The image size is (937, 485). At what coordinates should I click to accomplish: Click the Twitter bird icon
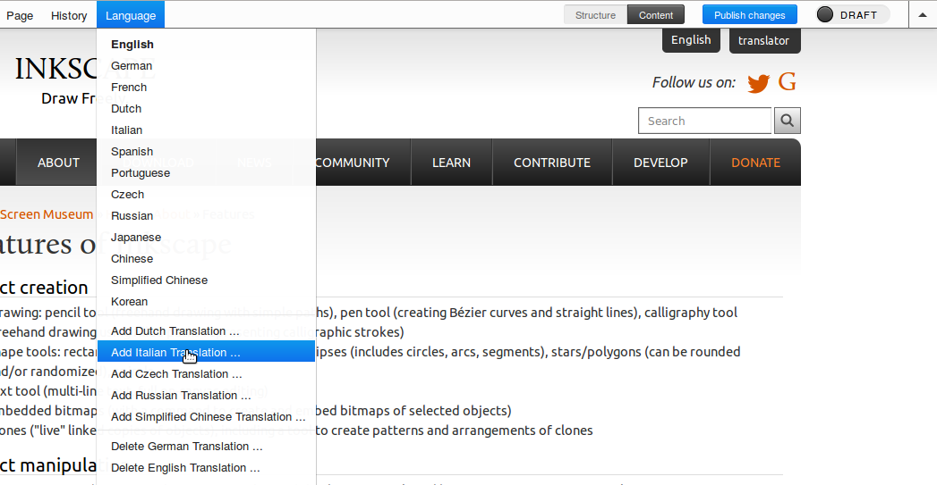click(758, 83)
